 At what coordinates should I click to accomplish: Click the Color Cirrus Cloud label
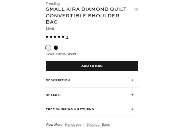(x=61, y=54)
